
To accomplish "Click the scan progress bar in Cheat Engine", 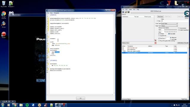I will (x=157, y=13).
